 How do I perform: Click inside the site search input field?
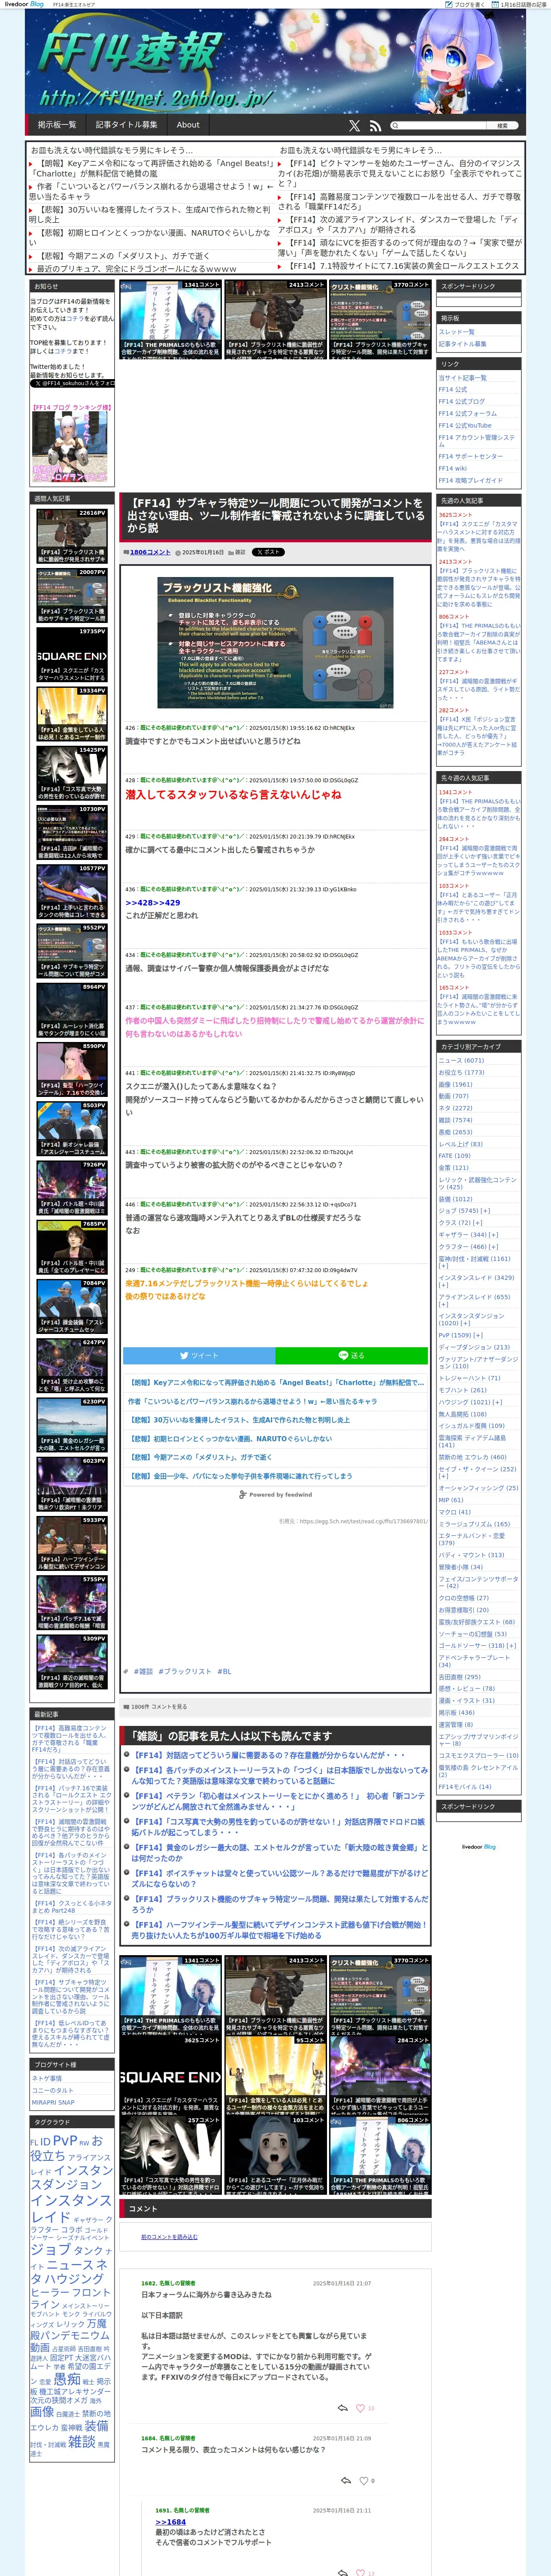click(x=443, y=125)
